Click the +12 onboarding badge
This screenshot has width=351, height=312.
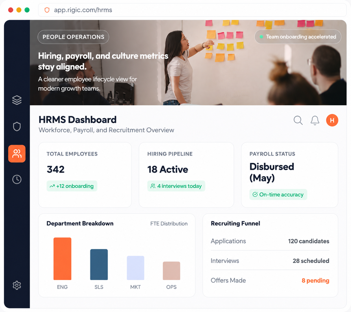pyautogui.click(x=72, y=186)
